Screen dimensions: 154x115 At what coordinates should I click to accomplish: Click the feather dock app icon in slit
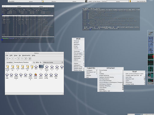(x=151, y=34)
